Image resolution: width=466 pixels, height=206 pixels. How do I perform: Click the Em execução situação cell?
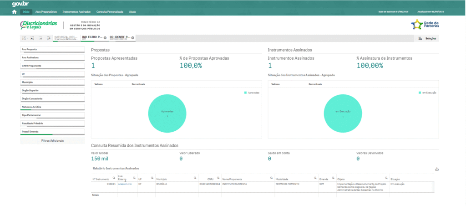pyautogui.click(x=397, y=184)
